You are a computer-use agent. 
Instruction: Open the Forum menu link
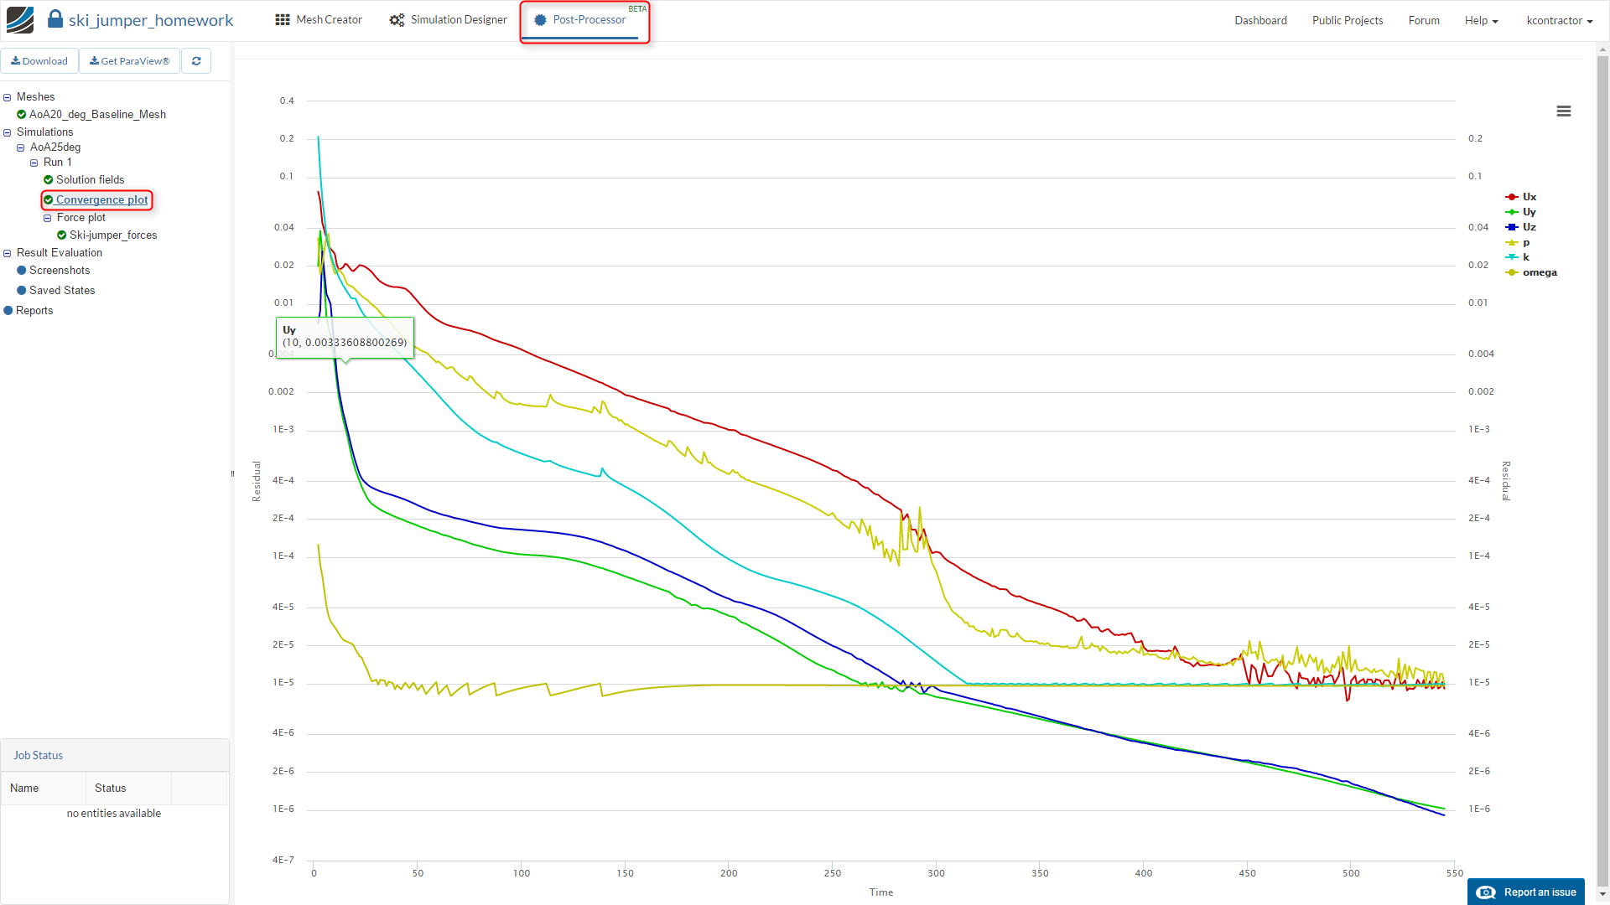point(1424,21)
